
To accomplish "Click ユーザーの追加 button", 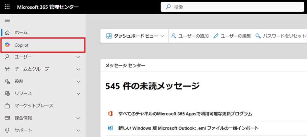I will [x=190, y=36].
